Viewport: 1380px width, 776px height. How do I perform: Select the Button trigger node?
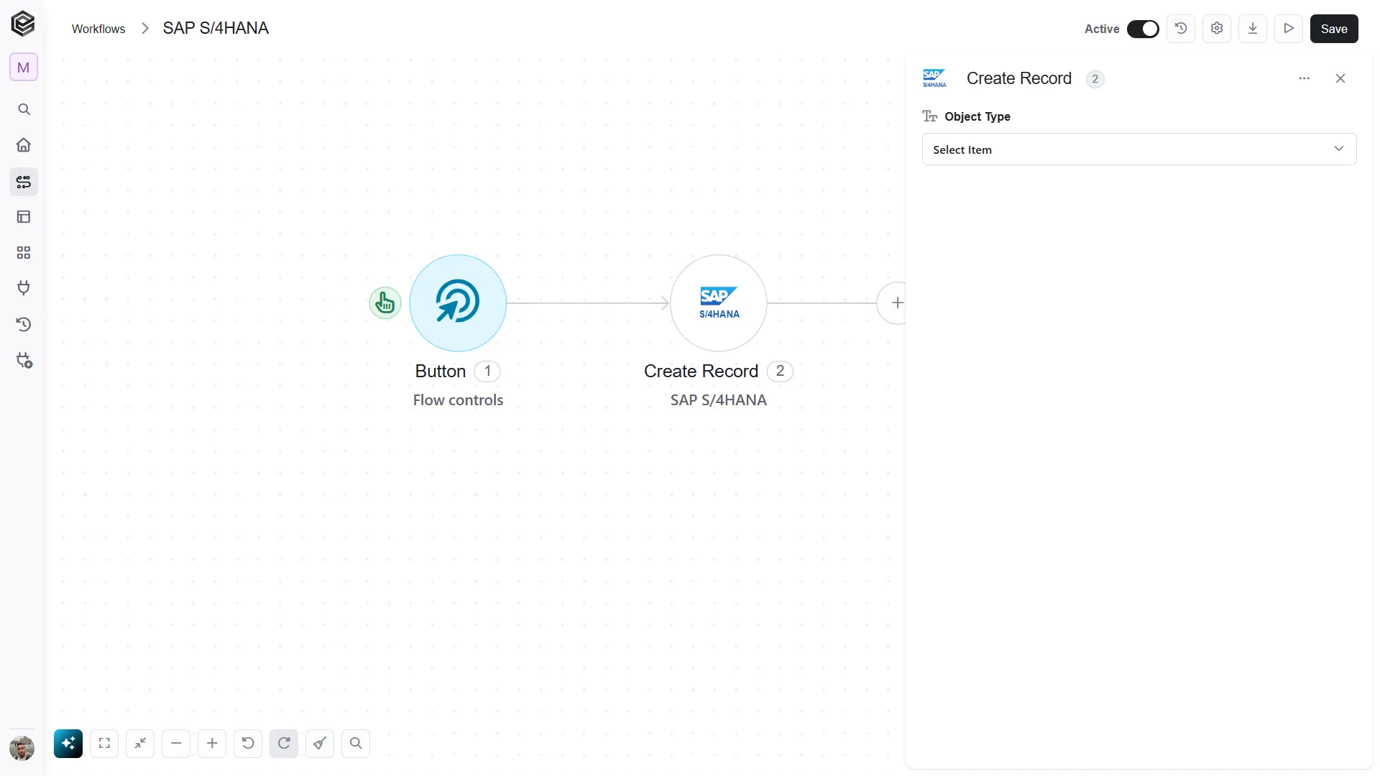coord(458,303)
